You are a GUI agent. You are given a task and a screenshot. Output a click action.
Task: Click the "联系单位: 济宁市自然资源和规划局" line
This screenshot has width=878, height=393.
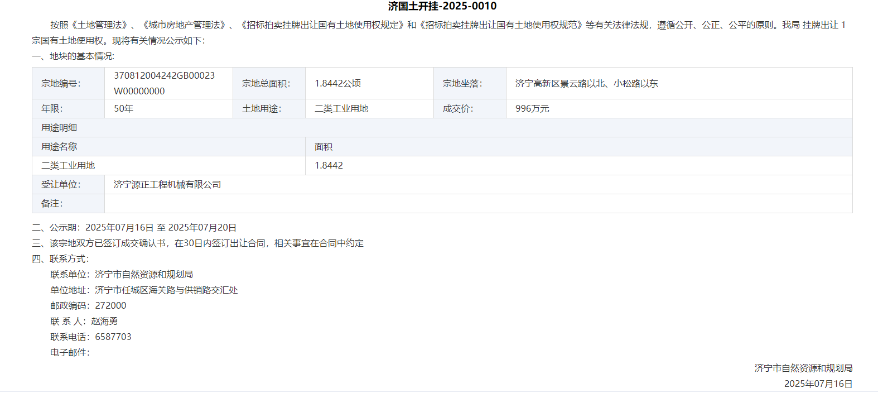click(122, 275)
